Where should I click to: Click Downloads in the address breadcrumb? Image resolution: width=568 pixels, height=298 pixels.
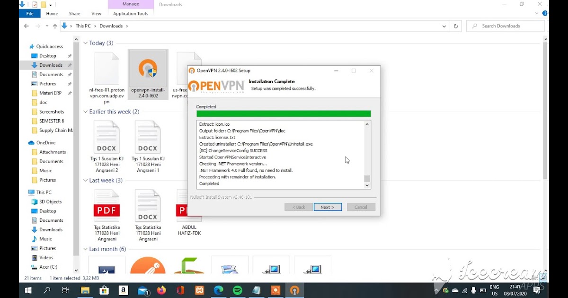coord(111,26)
